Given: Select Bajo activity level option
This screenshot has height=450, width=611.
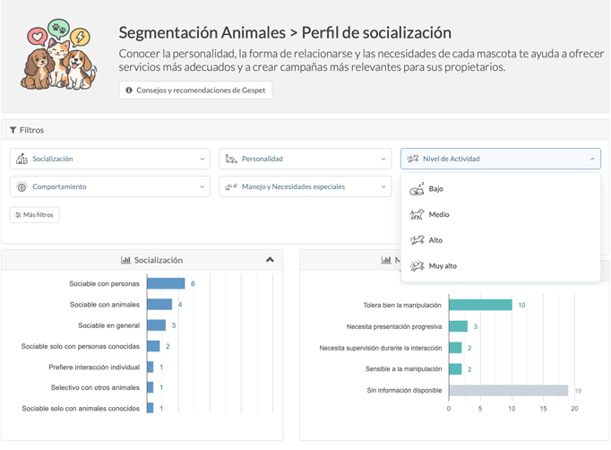Looking at the screenshot, I should (x=500, y=189).
